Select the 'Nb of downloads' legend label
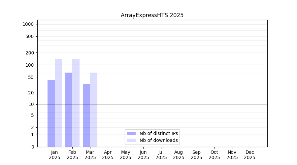The height and width of the screenshot is (165, 297). click(x=159, y=140)
